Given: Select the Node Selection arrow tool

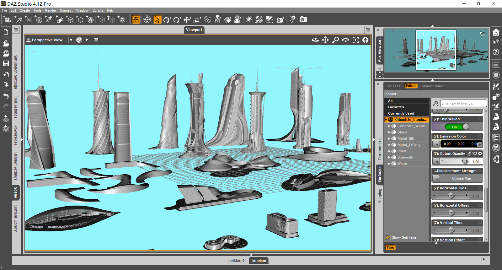Looking at the screenshot, I should pyautogui.click(x=157, y=19).
